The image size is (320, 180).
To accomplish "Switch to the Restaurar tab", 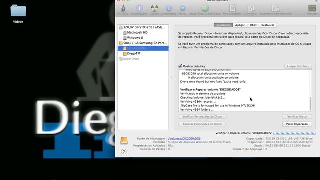I will [x=268, y=25].
